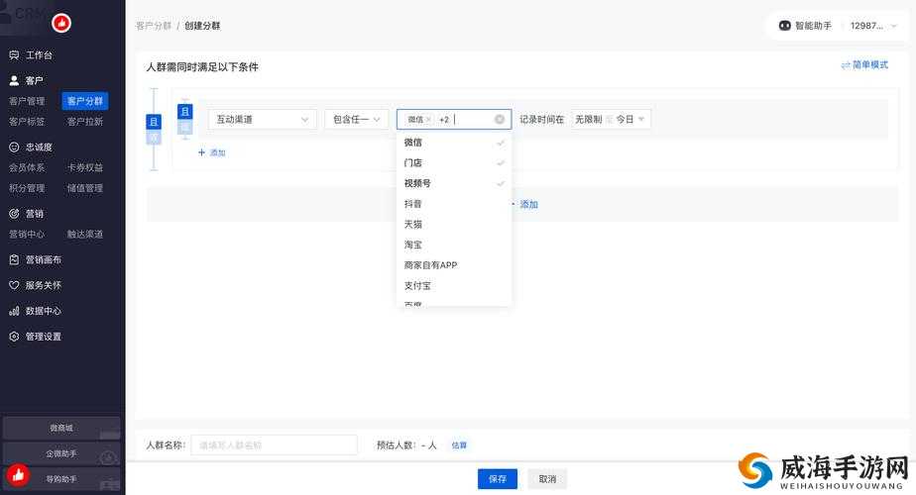Open 客户拉新 in sidebar

click(84, 122)
